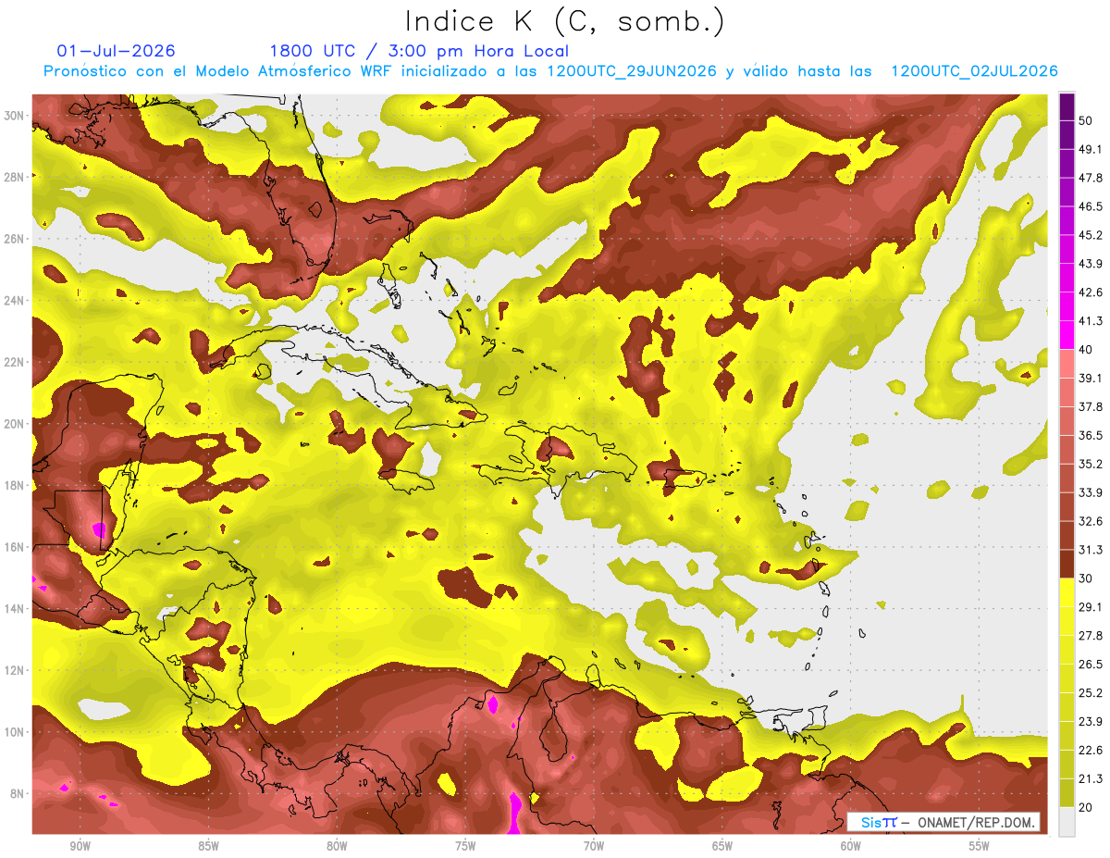This screenshot has height=858, width=1110.
Task: Click the '1200UTC_02JUL2026' valid-until time
Action: (975, 71)
